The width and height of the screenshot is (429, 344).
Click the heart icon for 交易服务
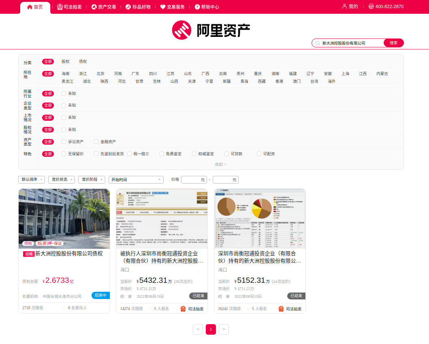tap(163, 7)
